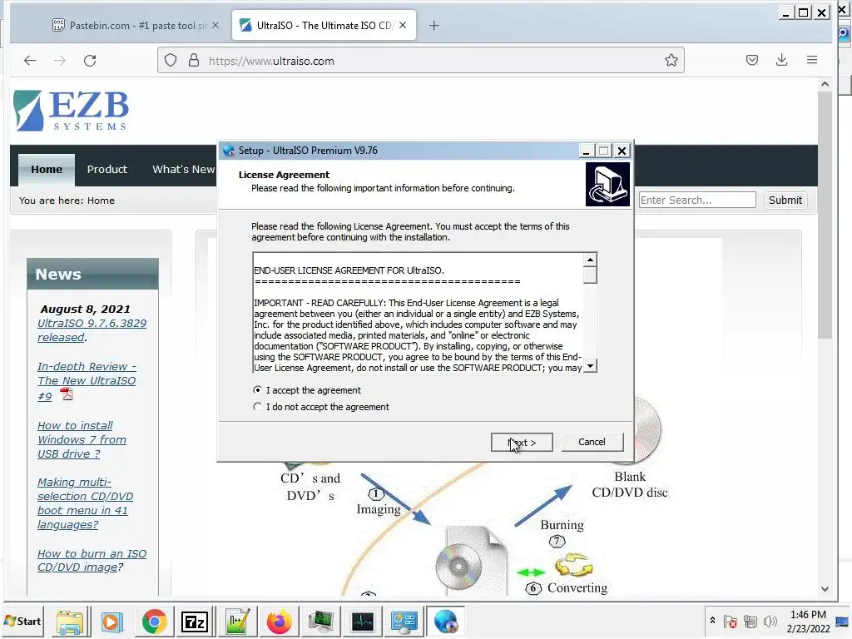This screenshot has height=639, width=852.
Task: Click Next in the setup wizard
Action: tap(522, 443)
